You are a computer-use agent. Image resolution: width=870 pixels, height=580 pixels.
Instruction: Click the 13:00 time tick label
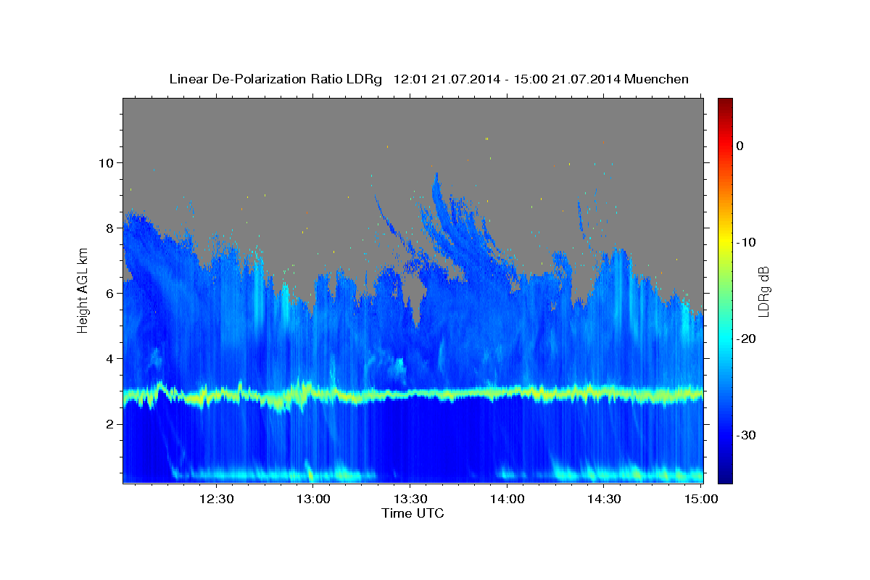click(x=313, y=499)
